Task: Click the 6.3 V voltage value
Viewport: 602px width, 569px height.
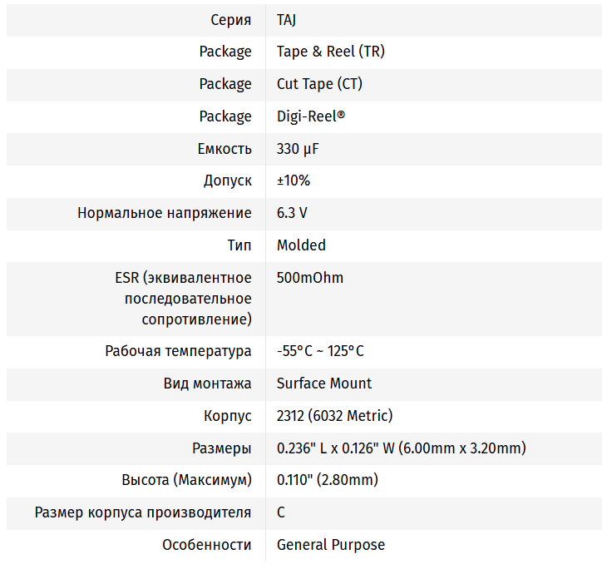Action: click(x=292, y=213)
